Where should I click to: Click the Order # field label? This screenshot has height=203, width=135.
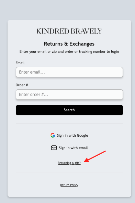coord(22,85)
